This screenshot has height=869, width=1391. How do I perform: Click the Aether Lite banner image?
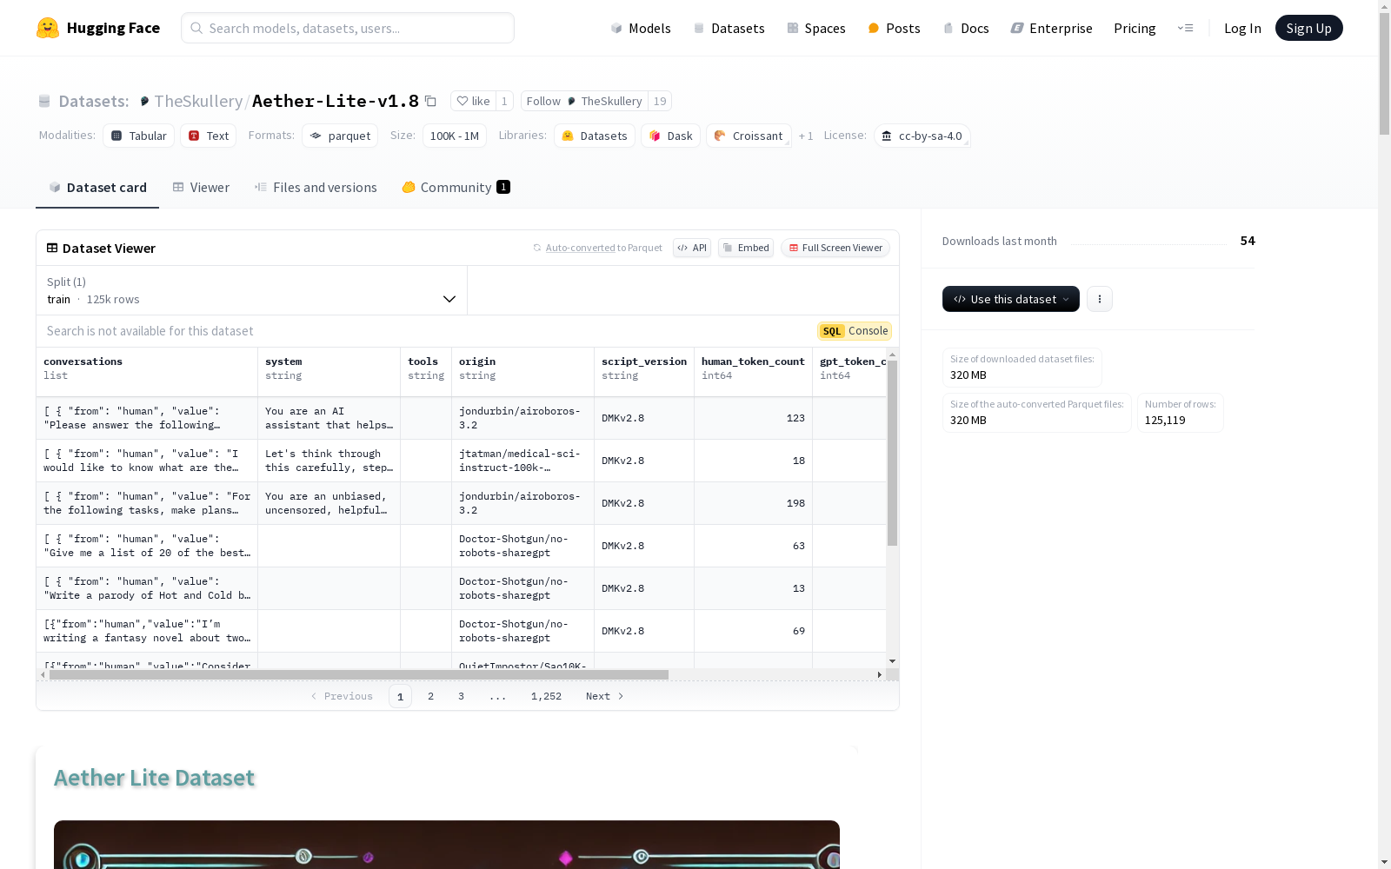[x=447, y=845]
